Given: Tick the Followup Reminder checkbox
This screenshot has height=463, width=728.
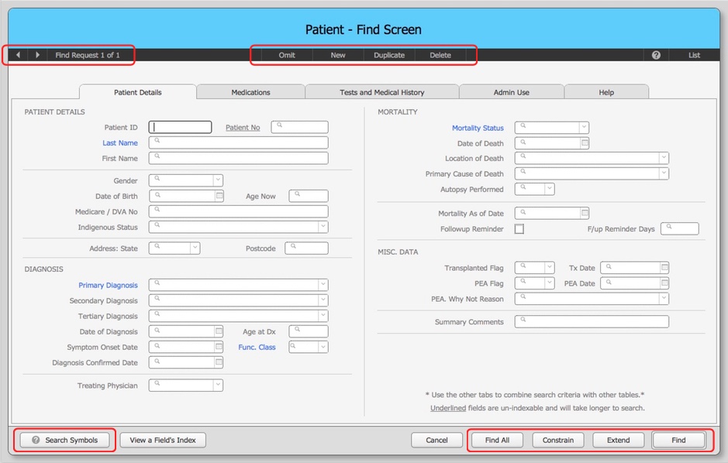Looking at the screenshot, I should click(x=519, y=229).
